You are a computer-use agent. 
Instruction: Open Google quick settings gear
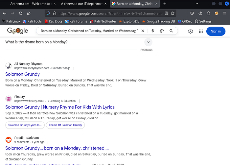pos(190,31)
